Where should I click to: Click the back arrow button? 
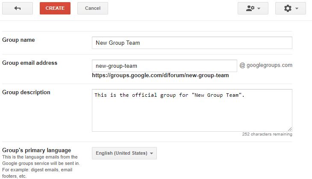[18, 9]
